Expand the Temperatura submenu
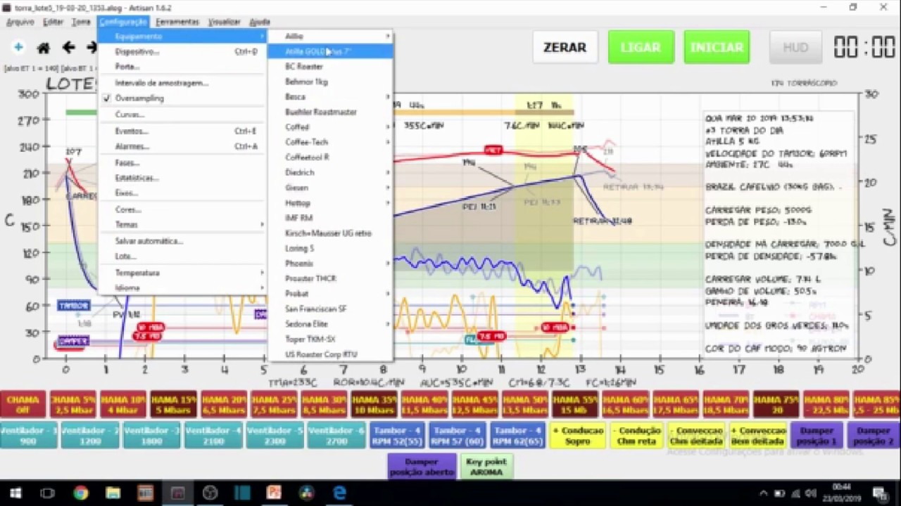This screenshot has height=506, width=901. tap(183, 273)
